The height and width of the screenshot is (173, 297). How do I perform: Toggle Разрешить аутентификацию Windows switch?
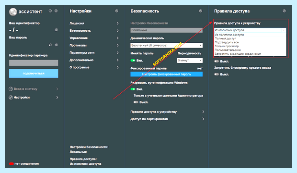(133, 89)
